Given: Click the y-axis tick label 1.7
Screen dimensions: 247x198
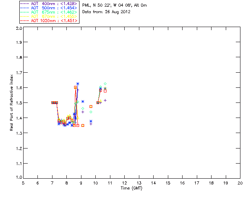Looking at the screenshot, I should click(19, 73).
